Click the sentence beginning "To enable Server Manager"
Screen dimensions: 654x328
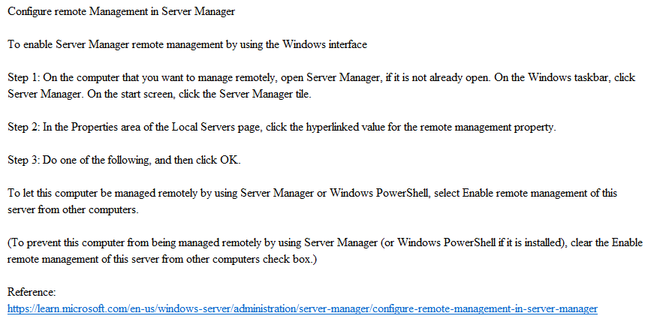click(x=187, y=44)
